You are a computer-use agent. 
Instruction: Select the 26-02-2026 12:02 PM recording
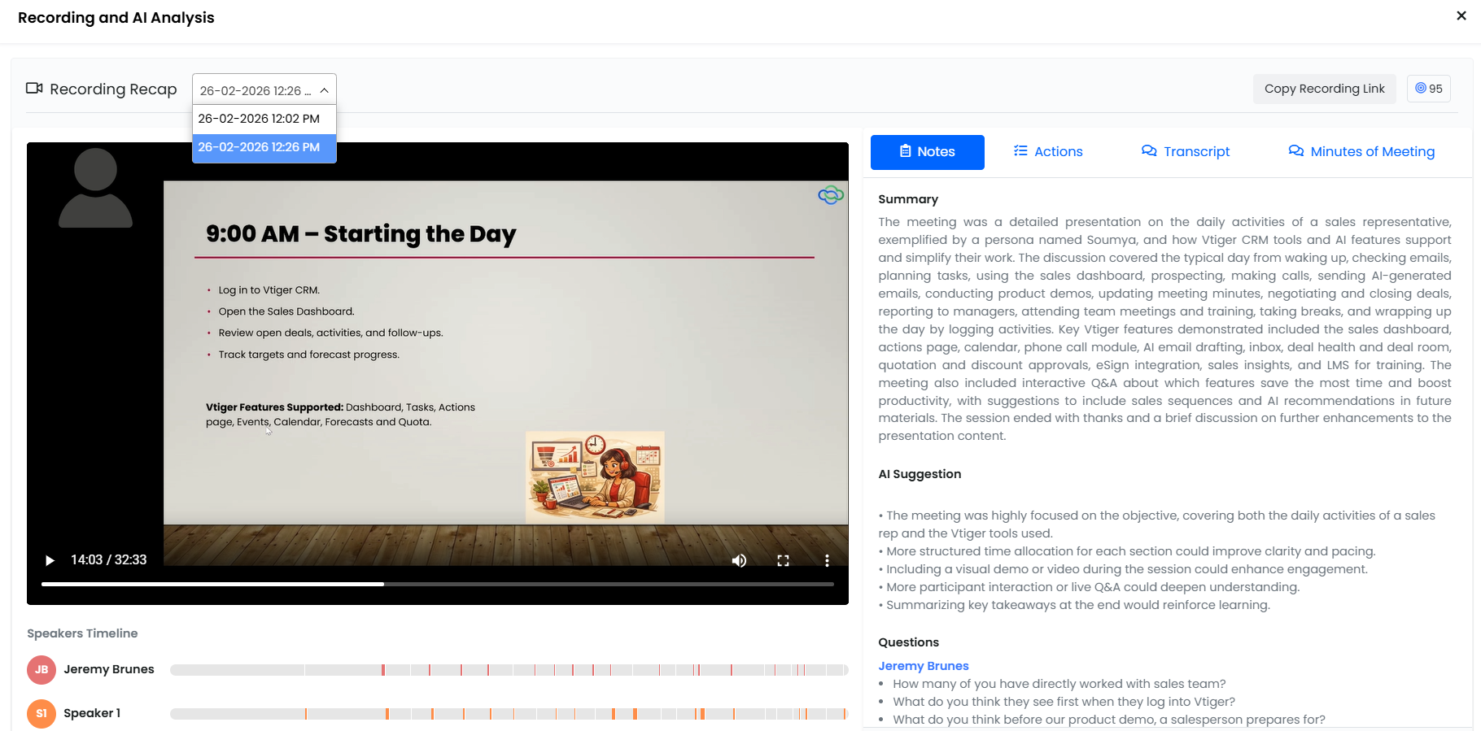pos(259,119)
